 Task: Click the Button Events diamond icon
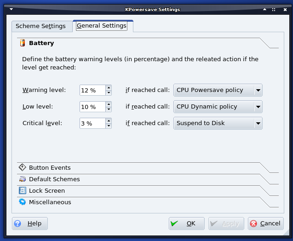coord(23,167)
